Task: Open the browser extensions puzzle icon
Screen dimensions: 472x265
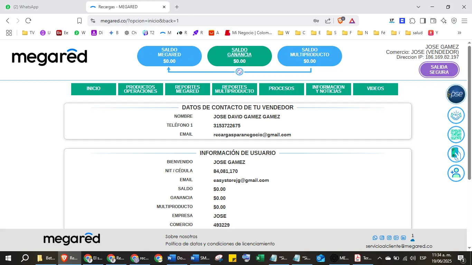Action: tap(413, 21)
